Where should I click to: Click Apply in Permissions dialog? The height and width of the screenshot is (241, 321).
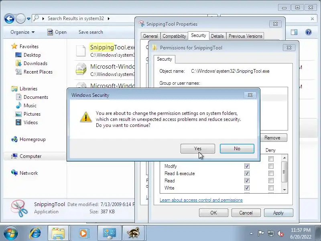tap(278, 213)
